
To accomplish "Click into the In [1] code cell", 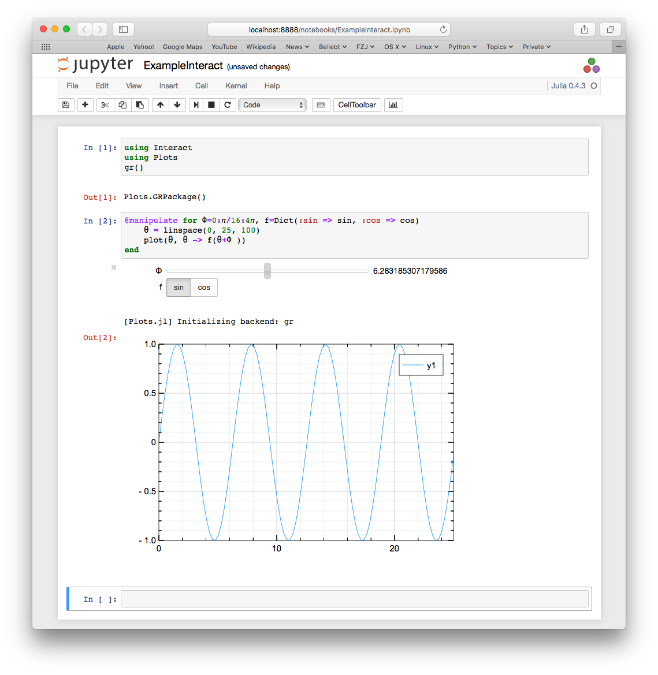I will [354, 157].
